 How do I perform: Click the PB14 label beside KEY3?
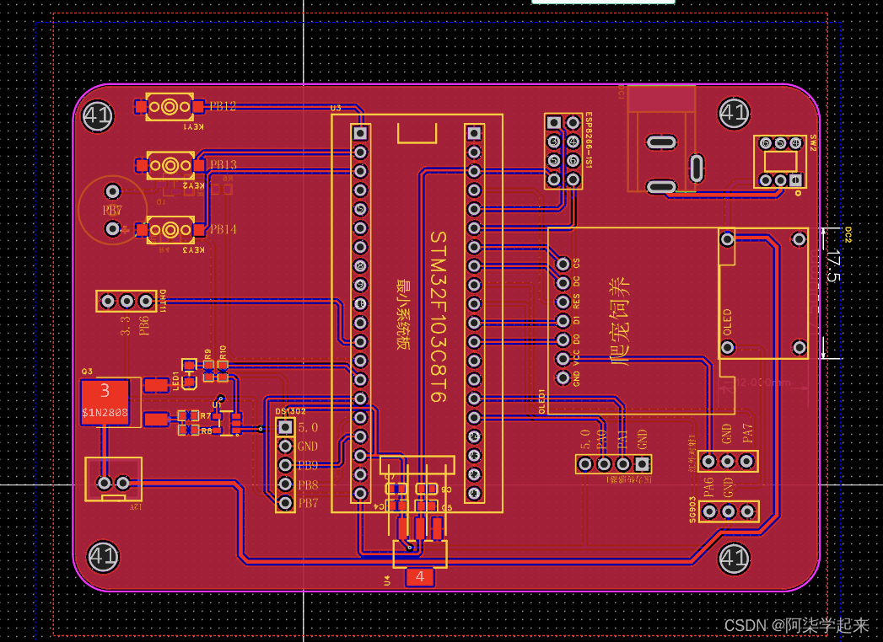(x=223, y=229)
